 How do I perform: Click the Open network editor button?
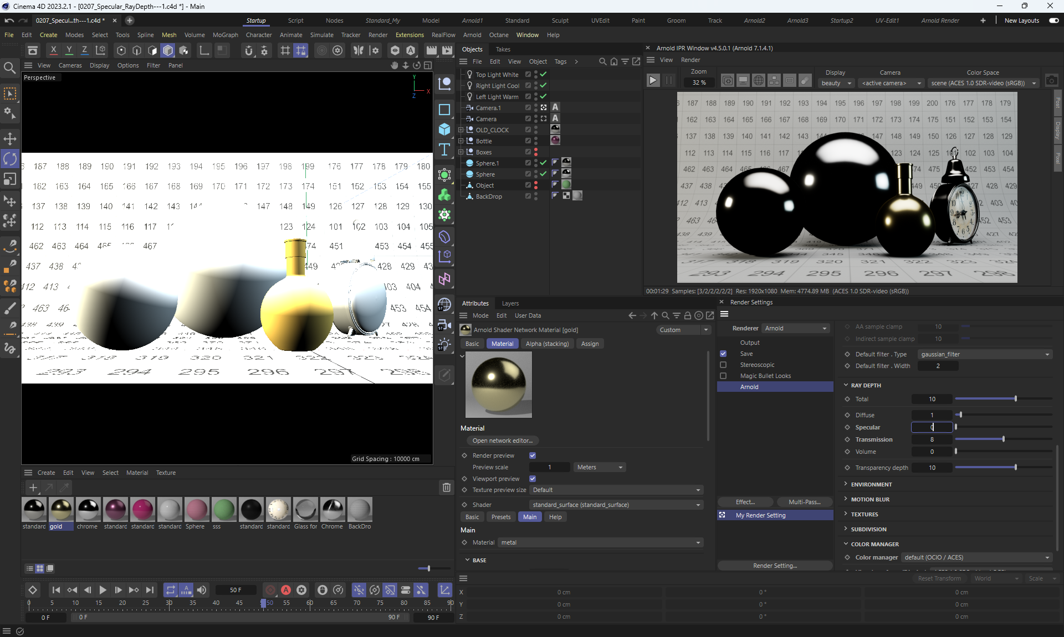tap(502, 441)
